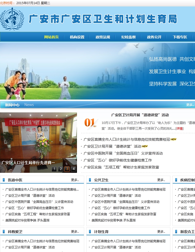Select the 新闻中心 section heading
This screenshot has height=252, width=195.
[12, 105]
